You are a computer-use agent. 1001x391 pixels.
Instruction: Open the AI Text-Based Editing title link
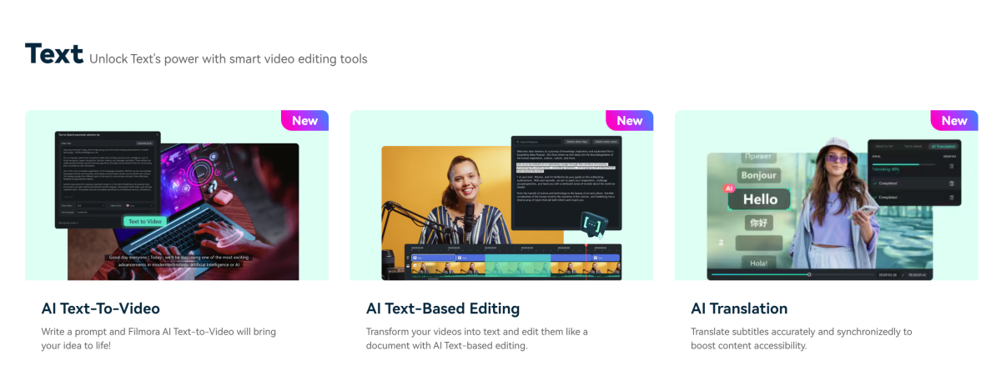coord(443,308)
